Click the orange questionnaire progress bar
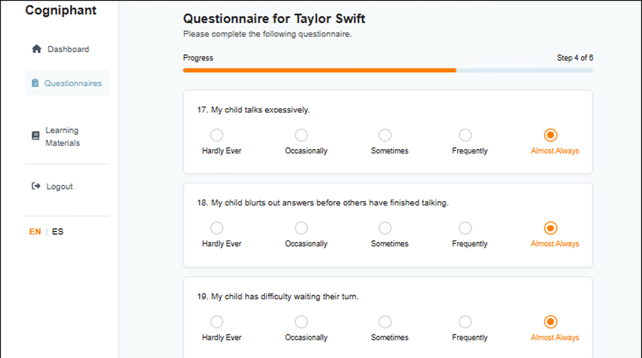The image size is (642, 358). (x=319, y=71)
